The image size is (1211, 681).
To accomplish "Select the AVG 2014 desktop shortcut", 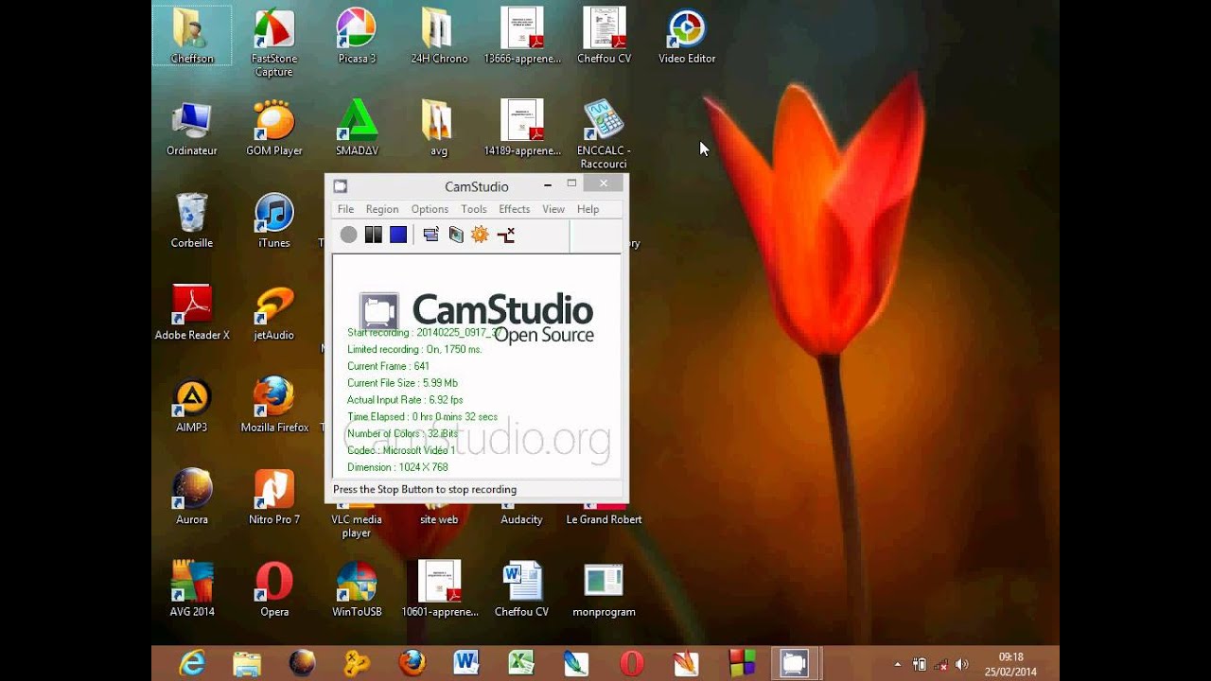I will tap(192, 589).
